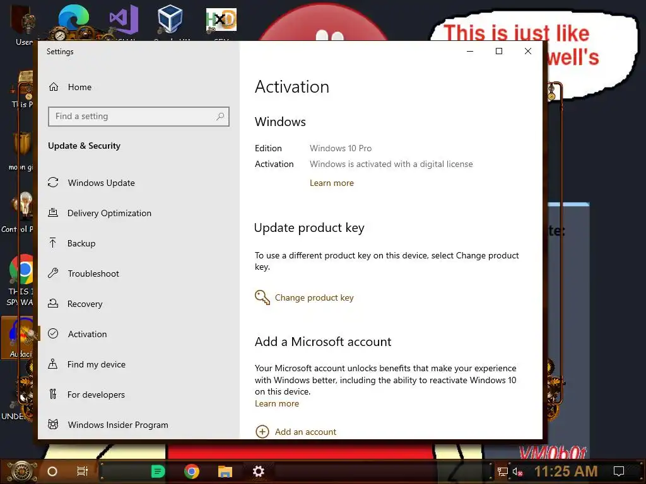Select Activation in the sidebar
This screenshot has width=646, height=484.
coord(87,334)
